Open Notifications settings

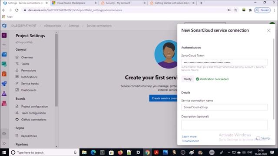click(29, 77)
